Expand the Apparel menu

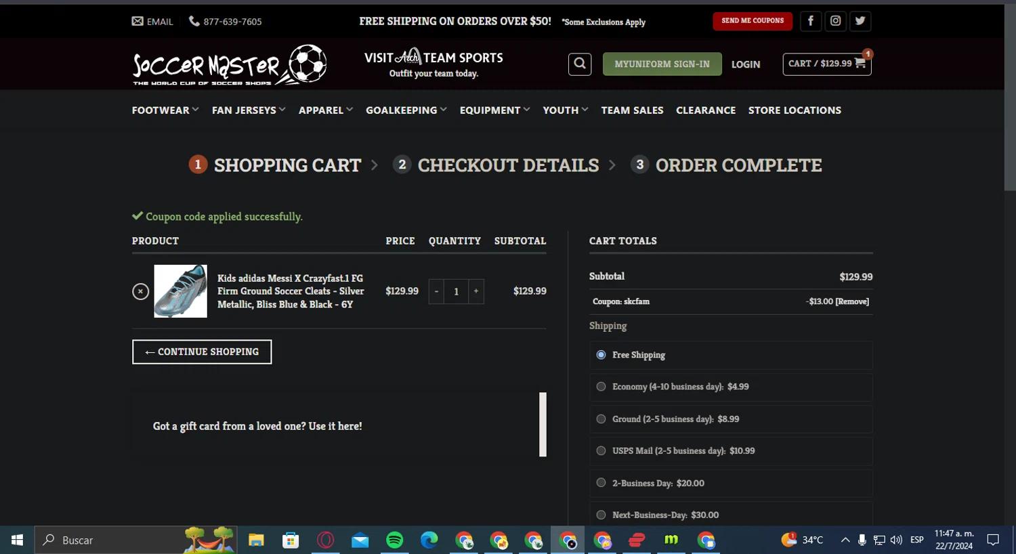(x=326, y=110)
